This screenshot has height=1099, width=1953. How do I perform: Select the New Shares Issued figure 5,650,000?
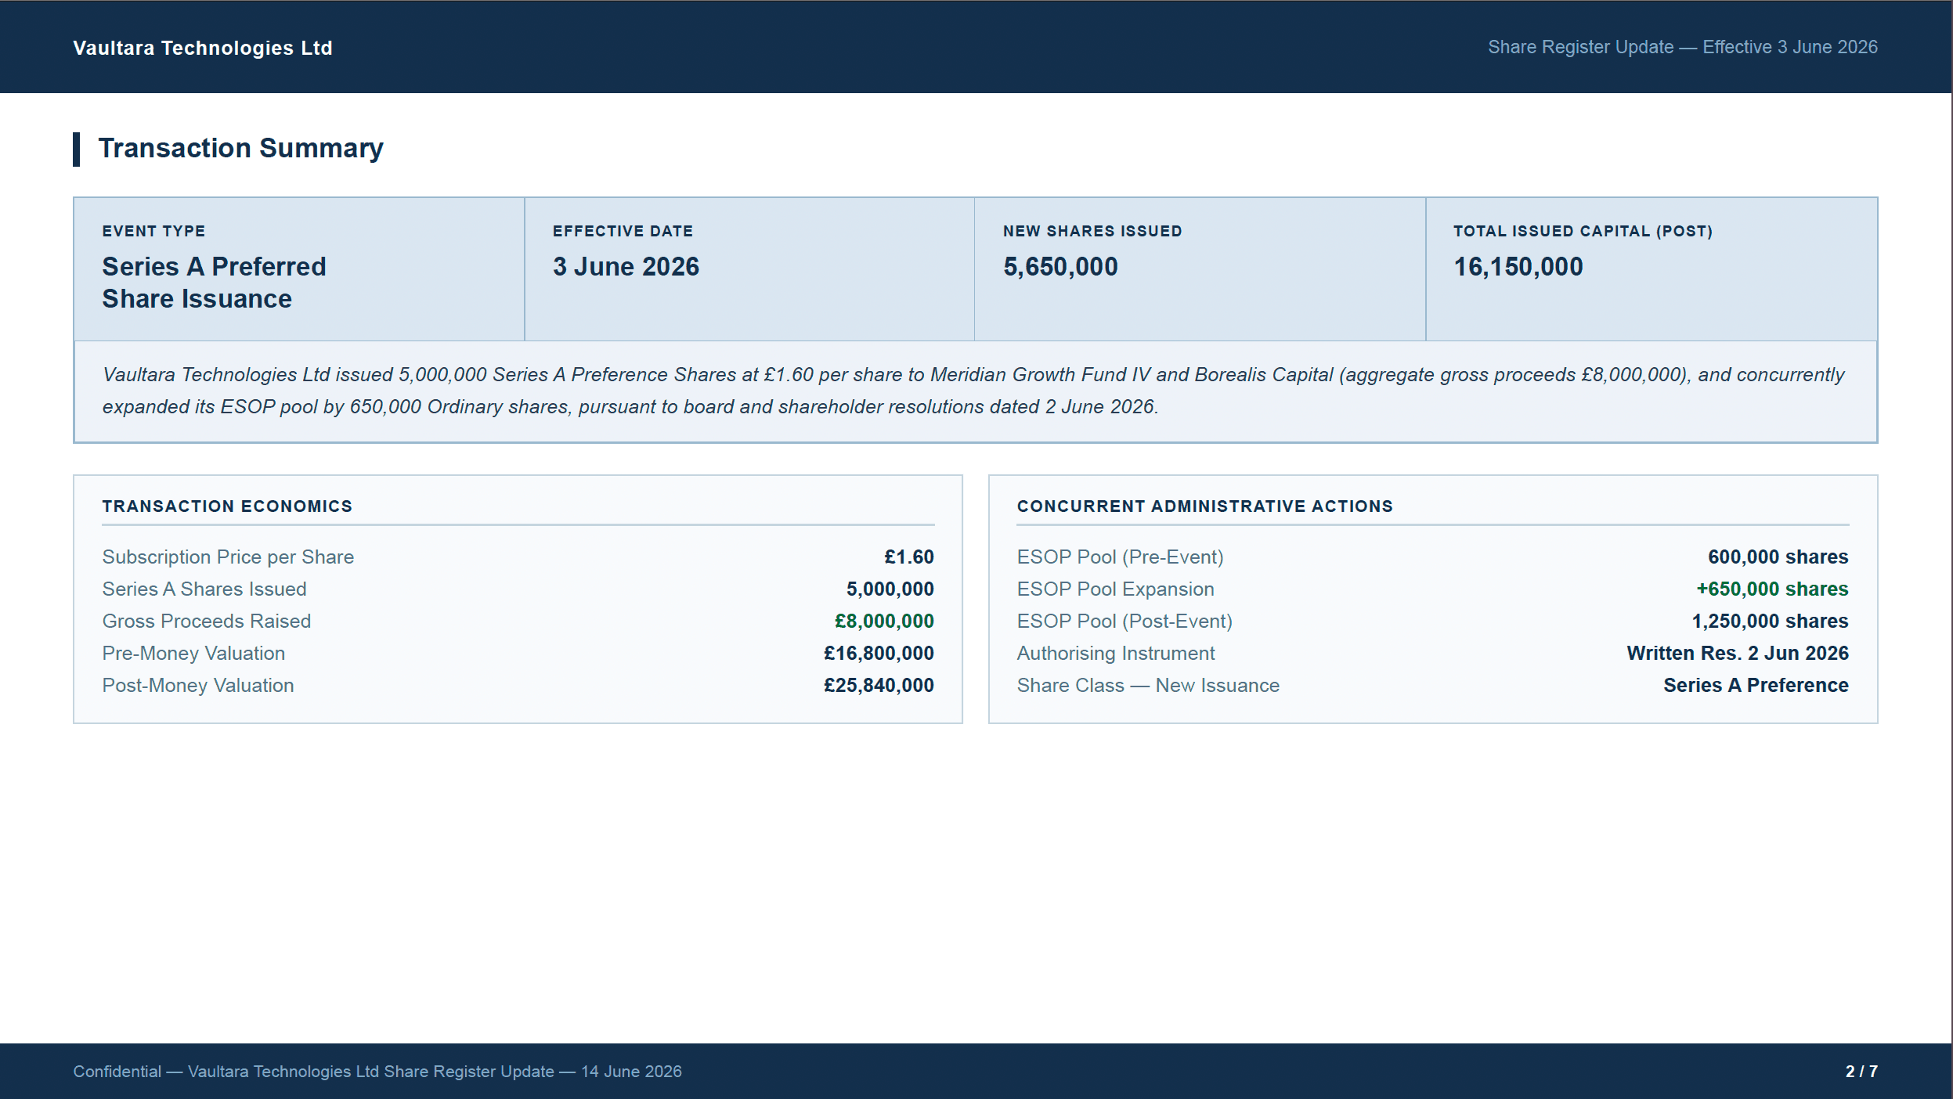point(1060,266)
